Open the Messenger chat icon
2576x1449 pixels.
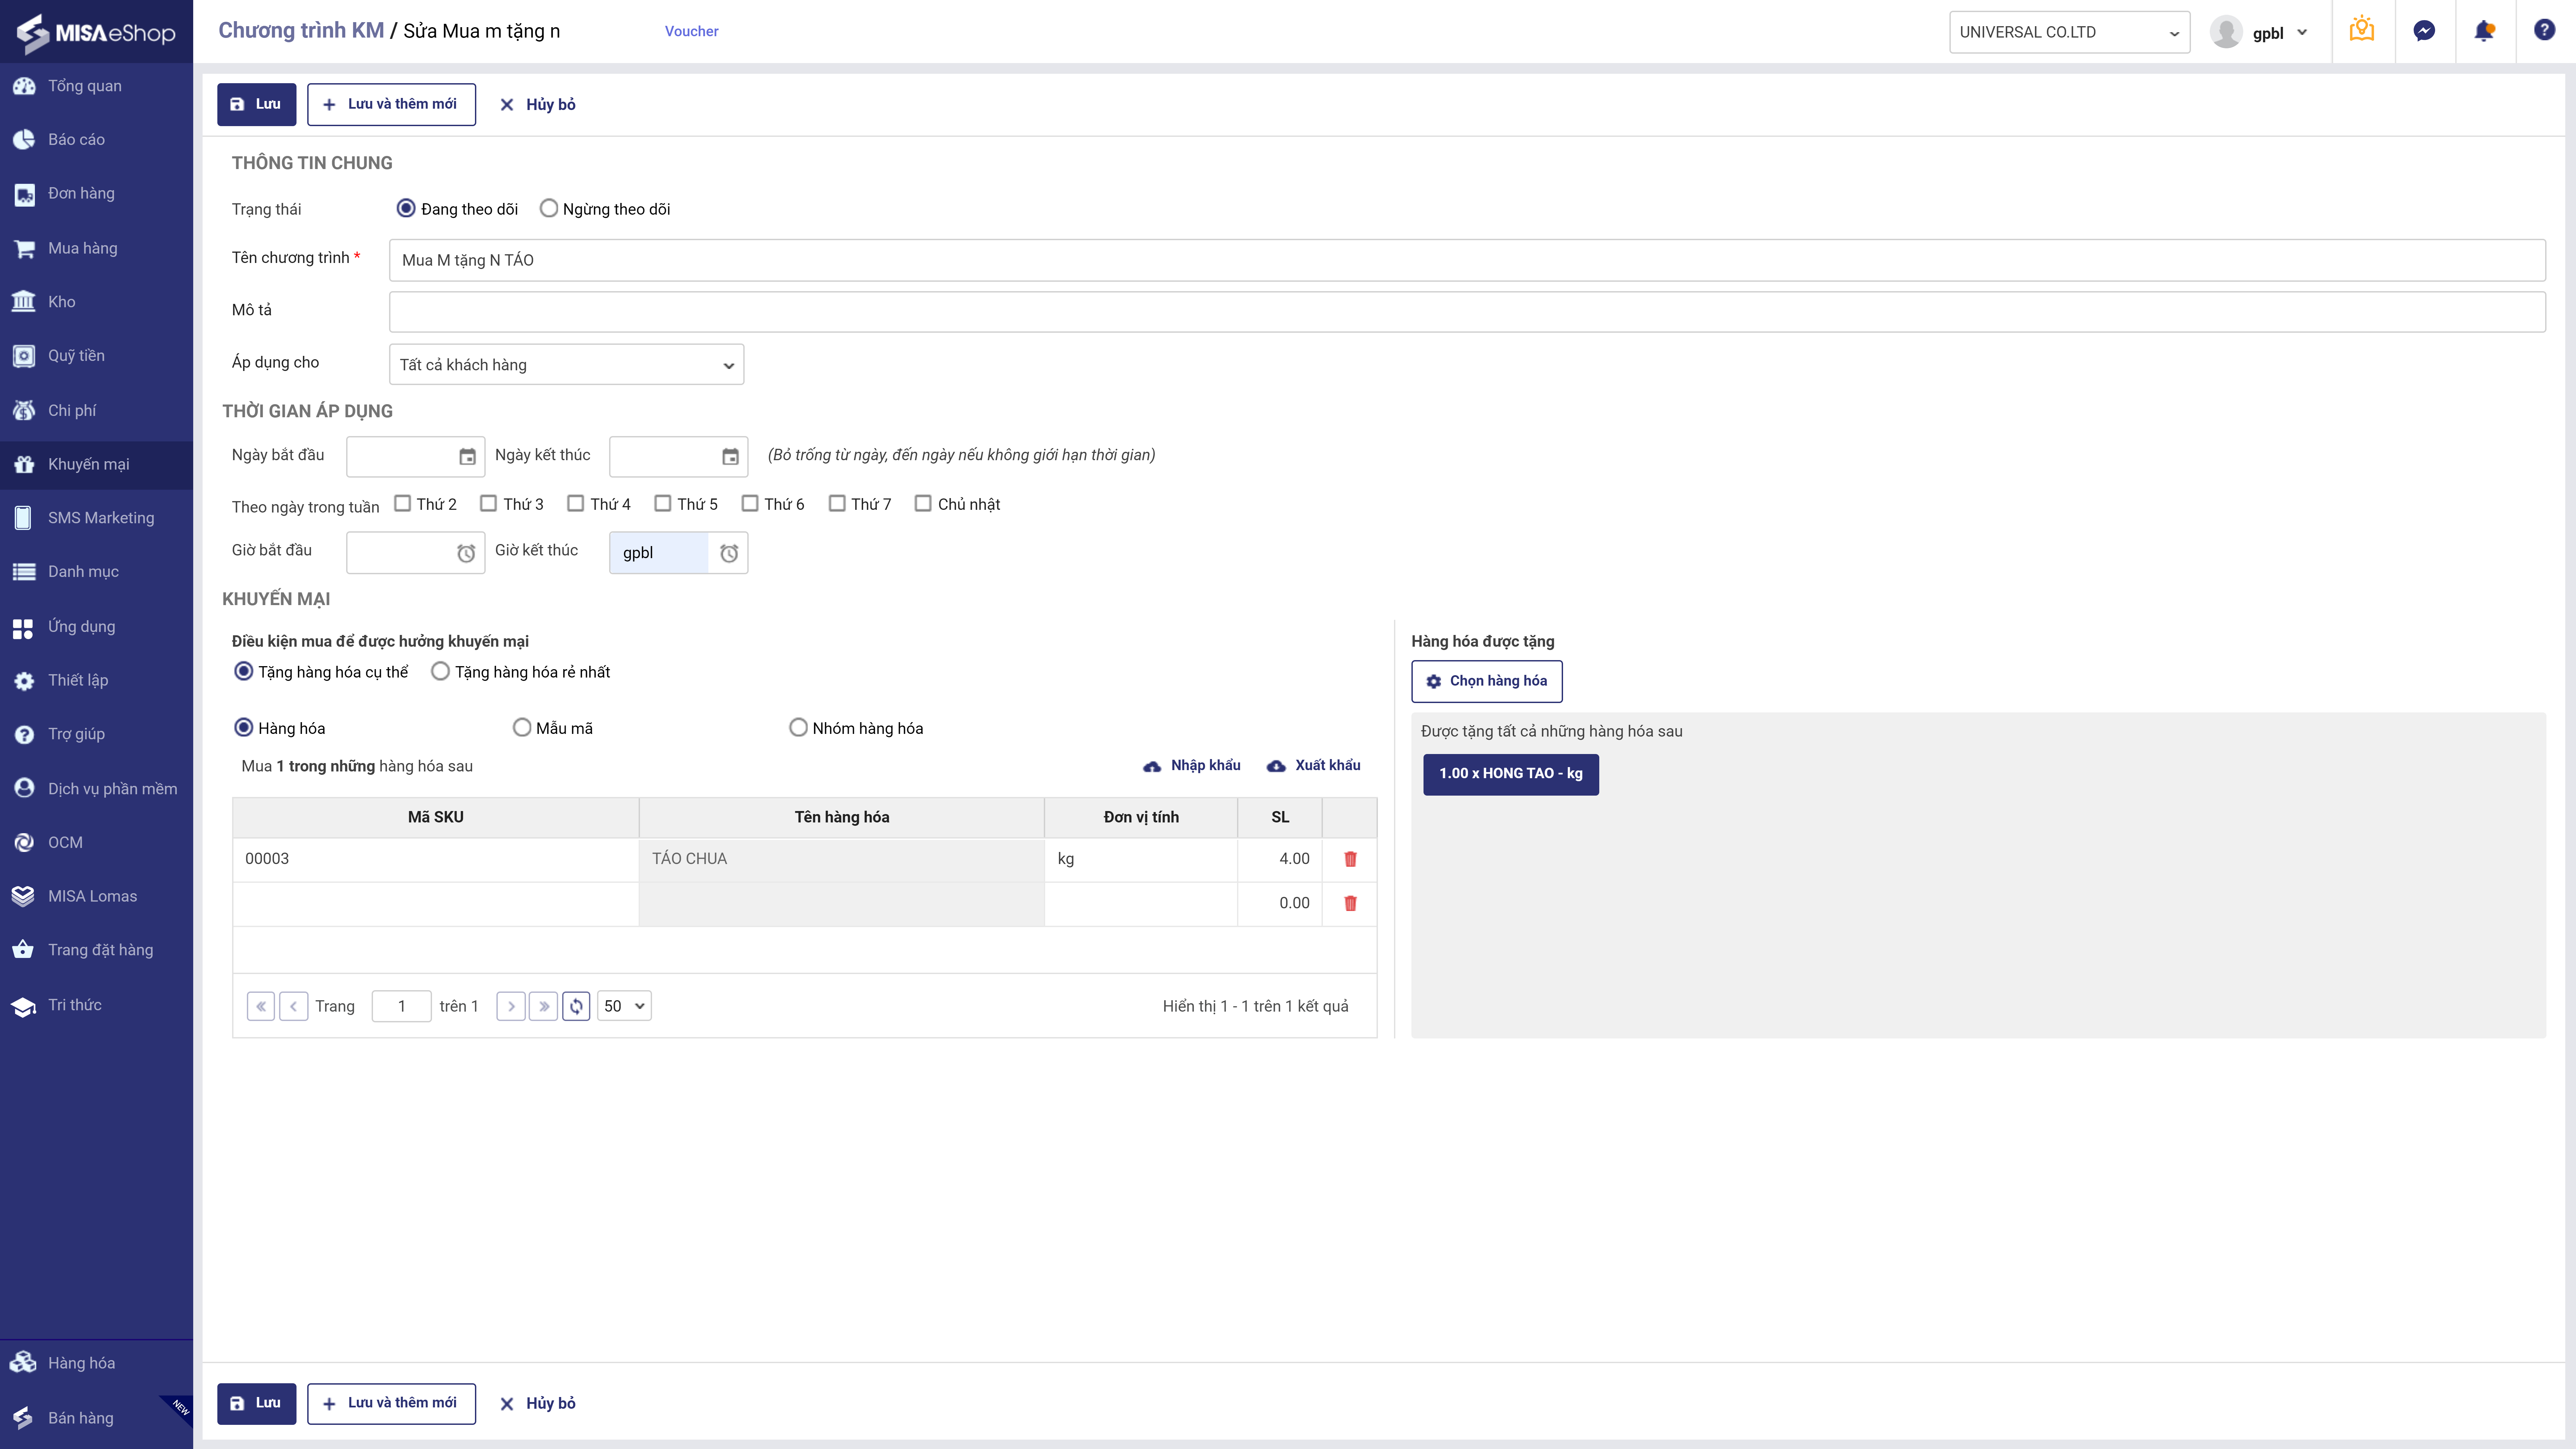(2424, 31)
